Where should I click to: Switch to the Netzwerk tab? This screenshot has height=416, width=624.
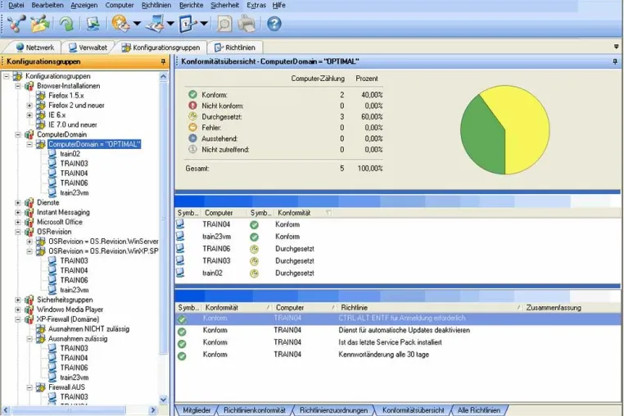coord(34,47)
